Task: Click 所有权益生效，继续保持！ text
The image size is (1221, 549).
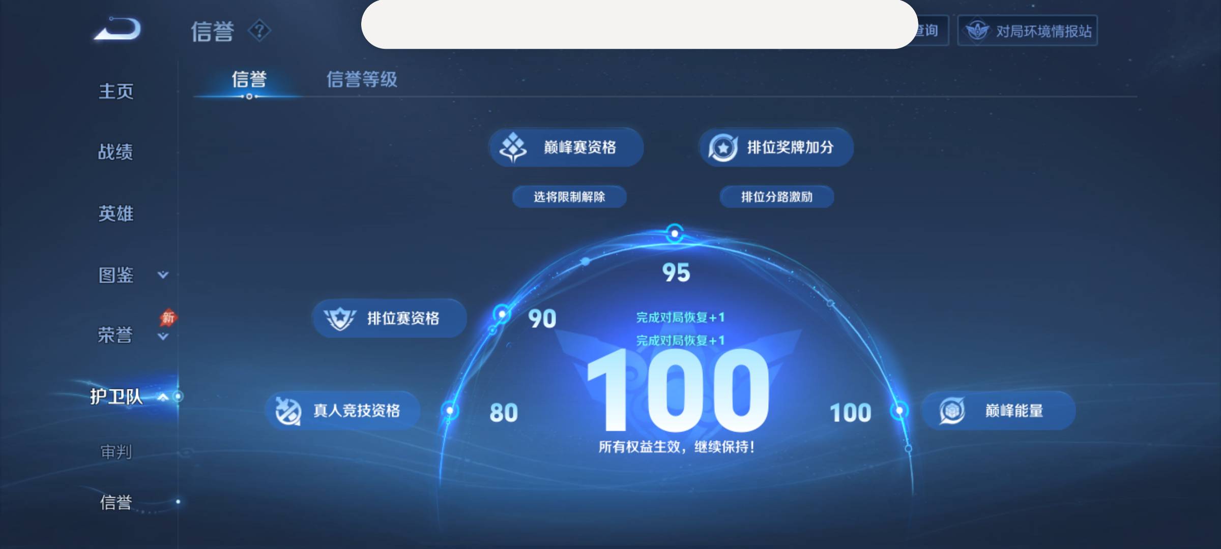Action: tap(677, 447)
